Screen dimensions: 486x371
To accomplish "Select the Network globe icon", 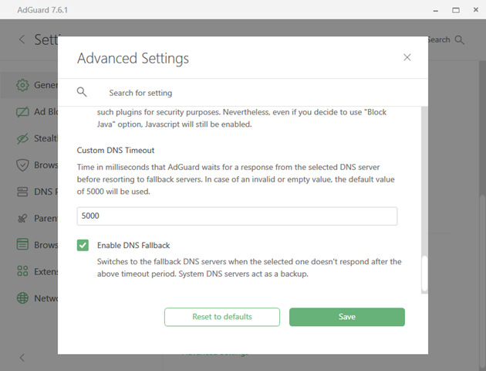I will [22, 298].
